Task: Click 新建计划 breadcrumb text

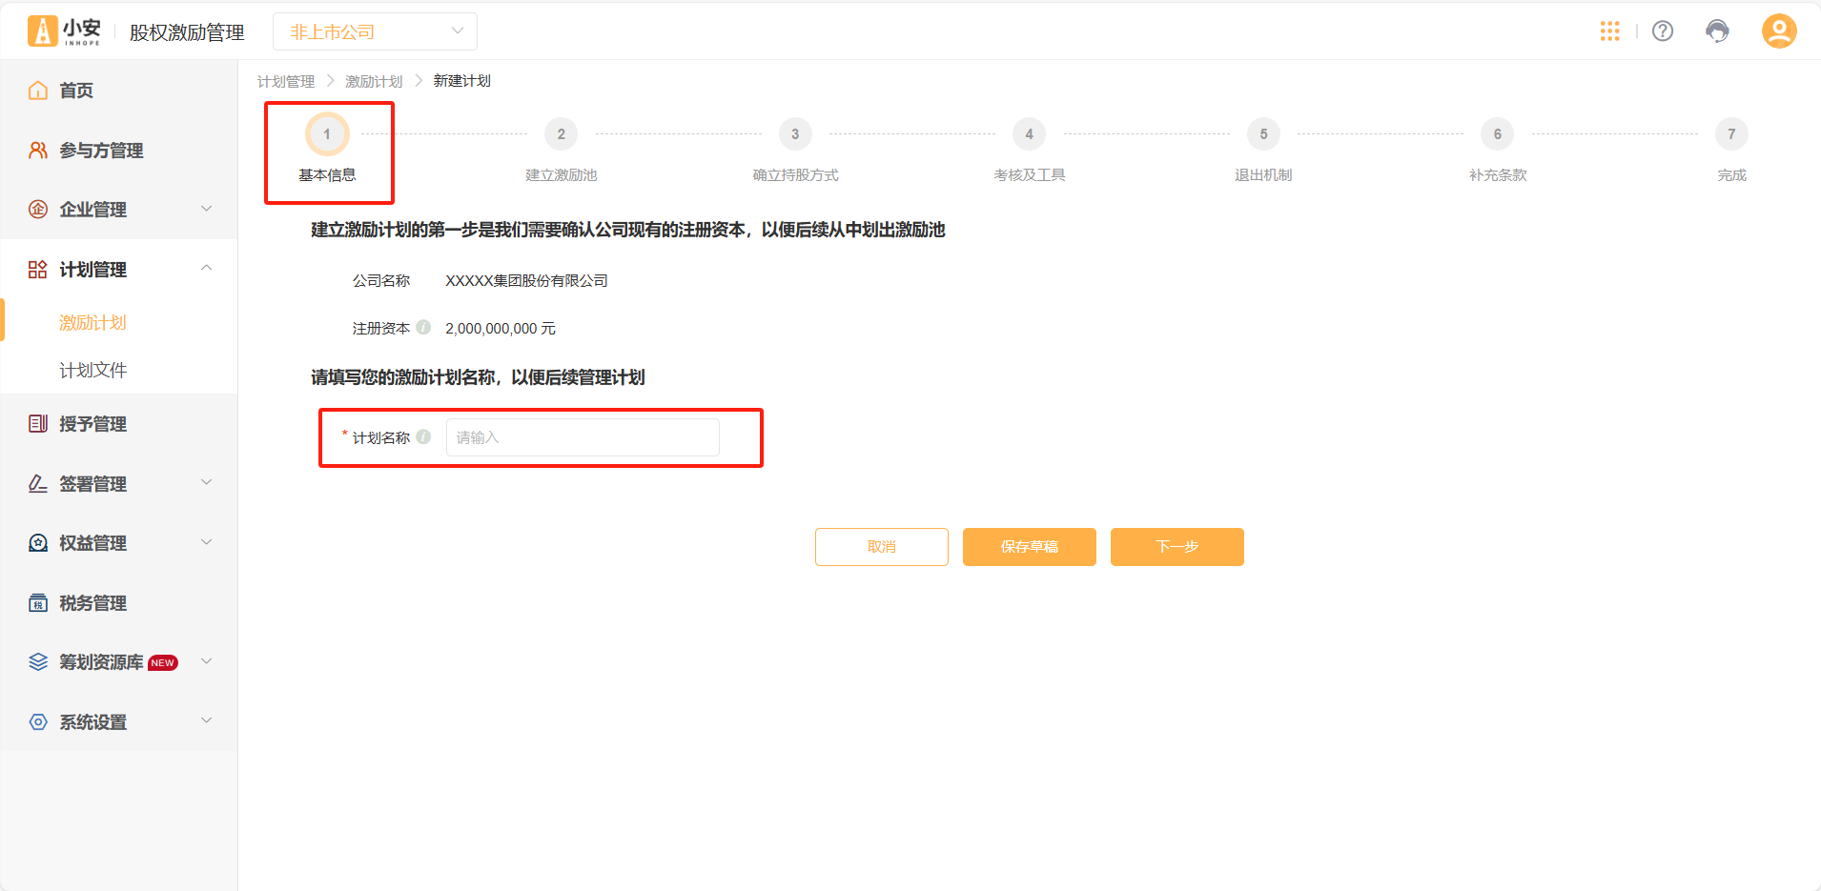Action: coord(462,81)
